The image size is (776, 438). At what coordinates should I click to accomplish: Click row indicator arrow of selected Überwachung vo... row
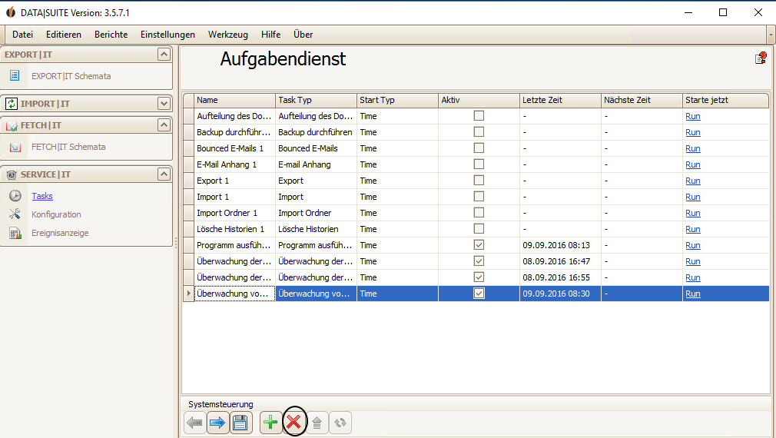[188, 294]
